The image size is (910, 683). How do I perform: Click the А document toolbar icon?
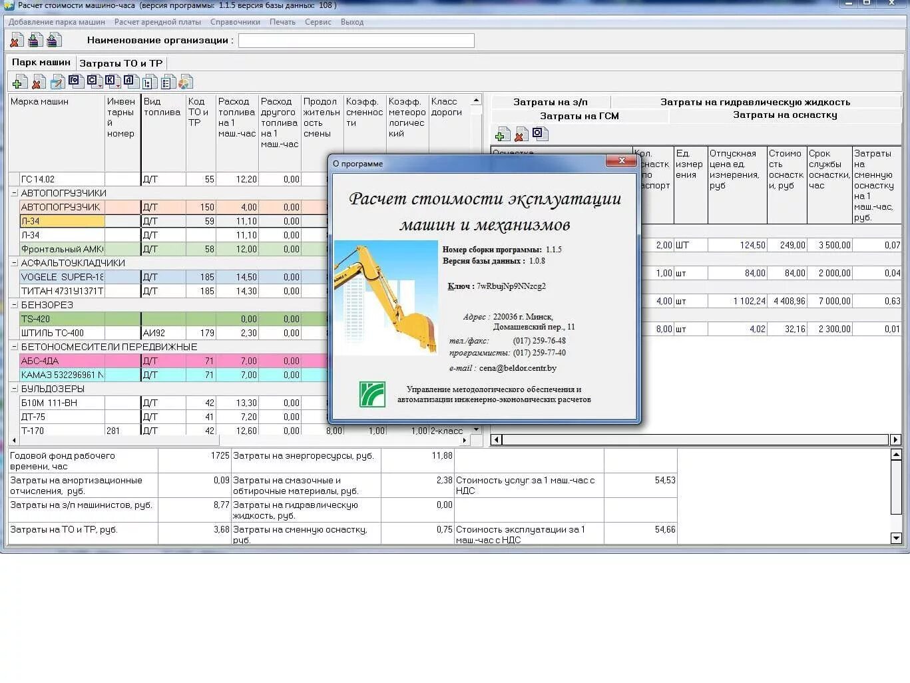(x=130, y=81)
